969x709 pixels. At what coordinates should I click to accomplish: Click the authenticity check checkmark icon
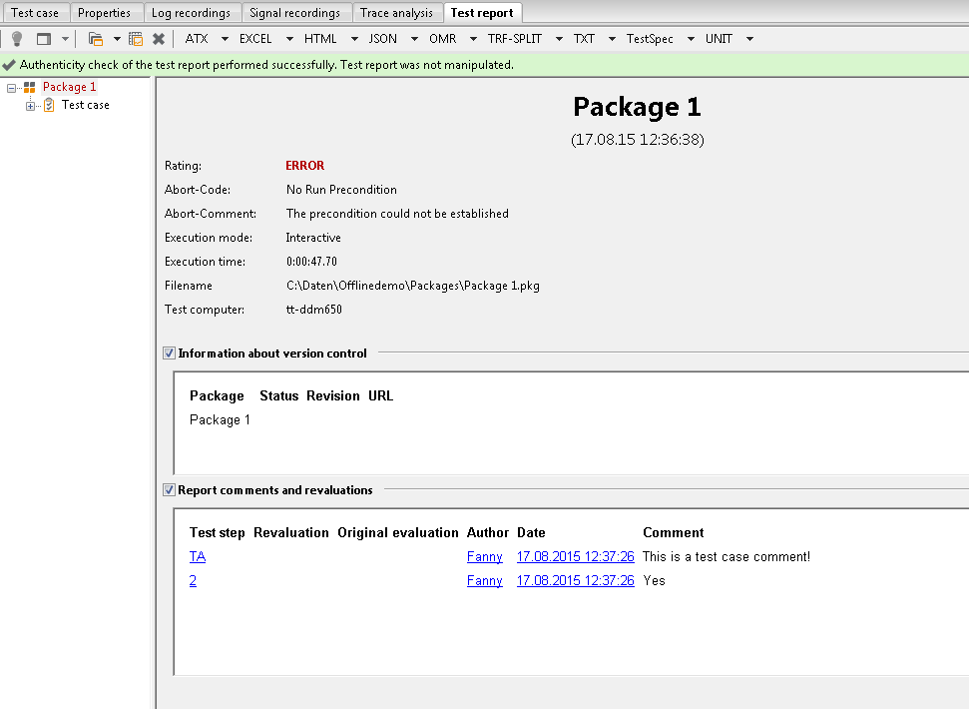[x=9, y=65]
